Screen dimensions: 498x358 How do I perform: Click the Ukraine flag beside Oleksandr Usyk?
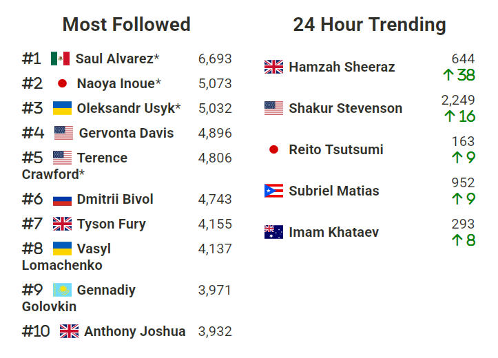62,108
